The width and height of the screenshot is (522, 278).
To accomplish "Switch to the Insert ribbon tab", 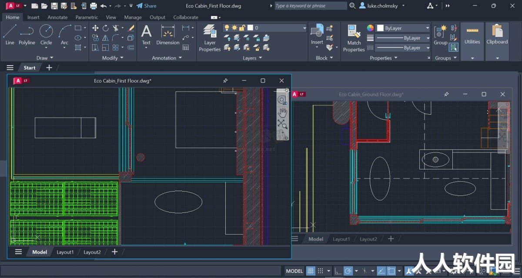I will point(33,17).
